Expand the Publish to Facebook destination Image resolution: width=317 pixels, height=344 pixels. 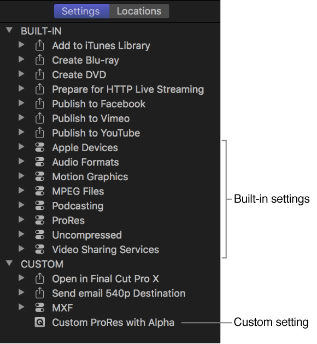click(21, 103)
